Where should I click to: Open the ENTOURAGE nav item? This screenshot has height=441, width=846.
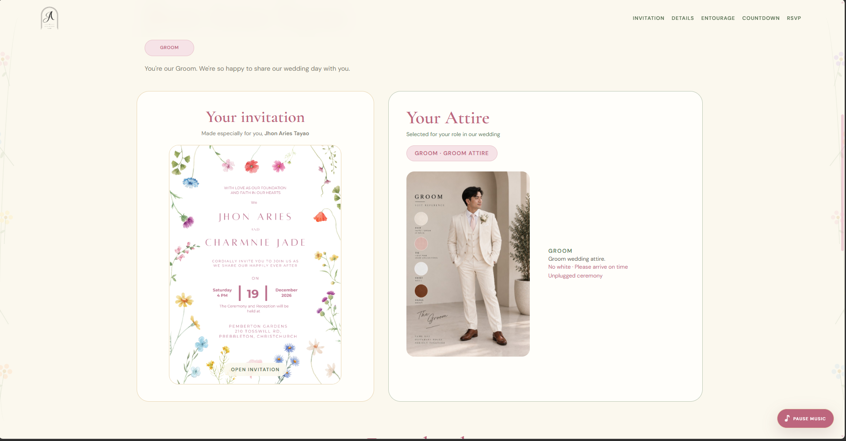point(718,18)
